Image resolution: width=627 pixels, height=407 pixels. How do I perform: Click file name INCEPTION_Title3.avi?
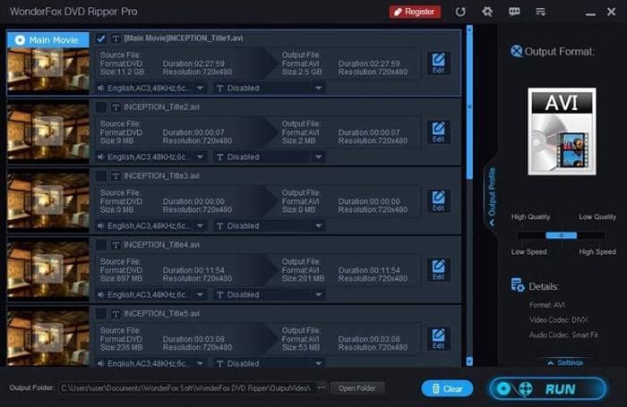(x=161, y=176)
